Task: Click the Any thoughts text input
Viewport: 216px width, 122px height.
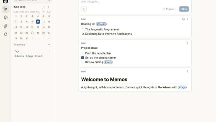Action: coord(135,2)
